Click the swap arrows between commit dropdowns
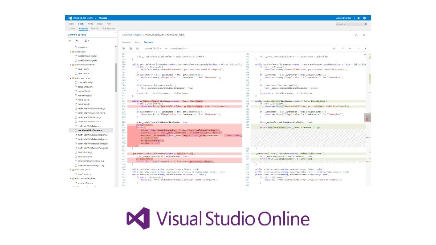Screen dimensions: 436x245 click(x=166, y=48)
